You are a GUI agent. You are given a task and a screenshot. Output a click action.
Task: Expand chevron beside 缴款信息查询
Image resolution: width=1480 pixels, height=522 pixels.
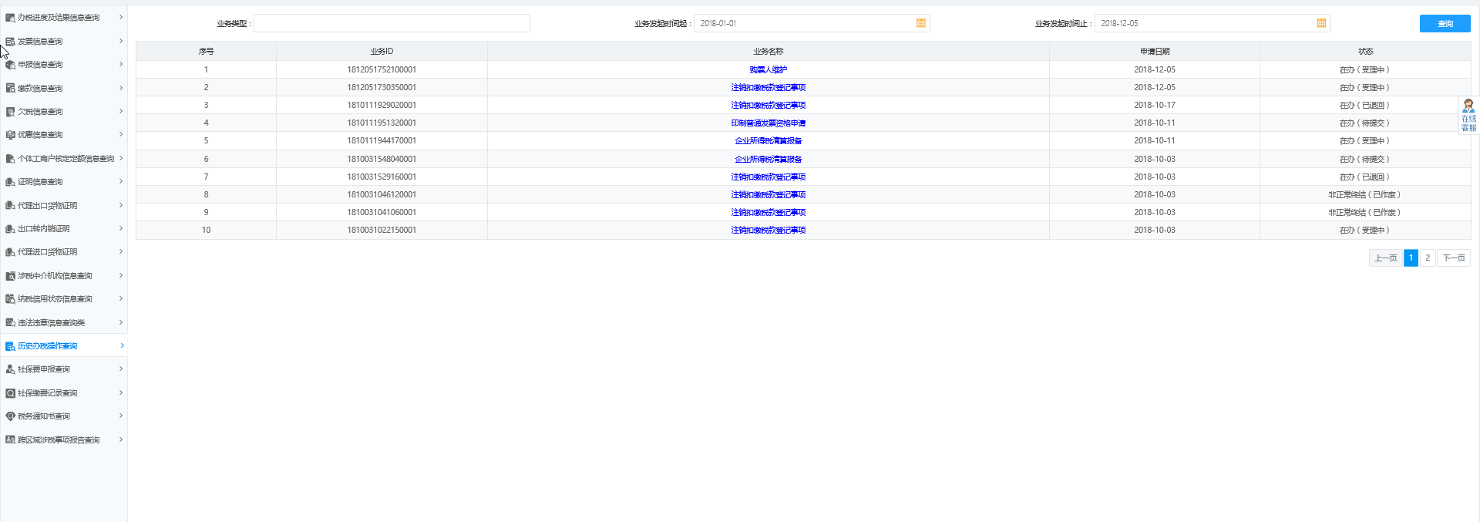pyautogui.click(x=121, y=88)
